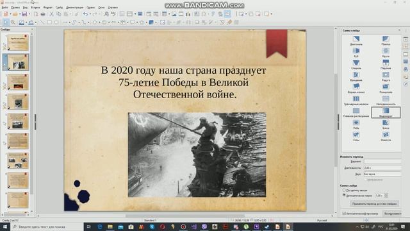Choose the Куб transition
This screenshot has width=410, height=231.
click(356, 53)
